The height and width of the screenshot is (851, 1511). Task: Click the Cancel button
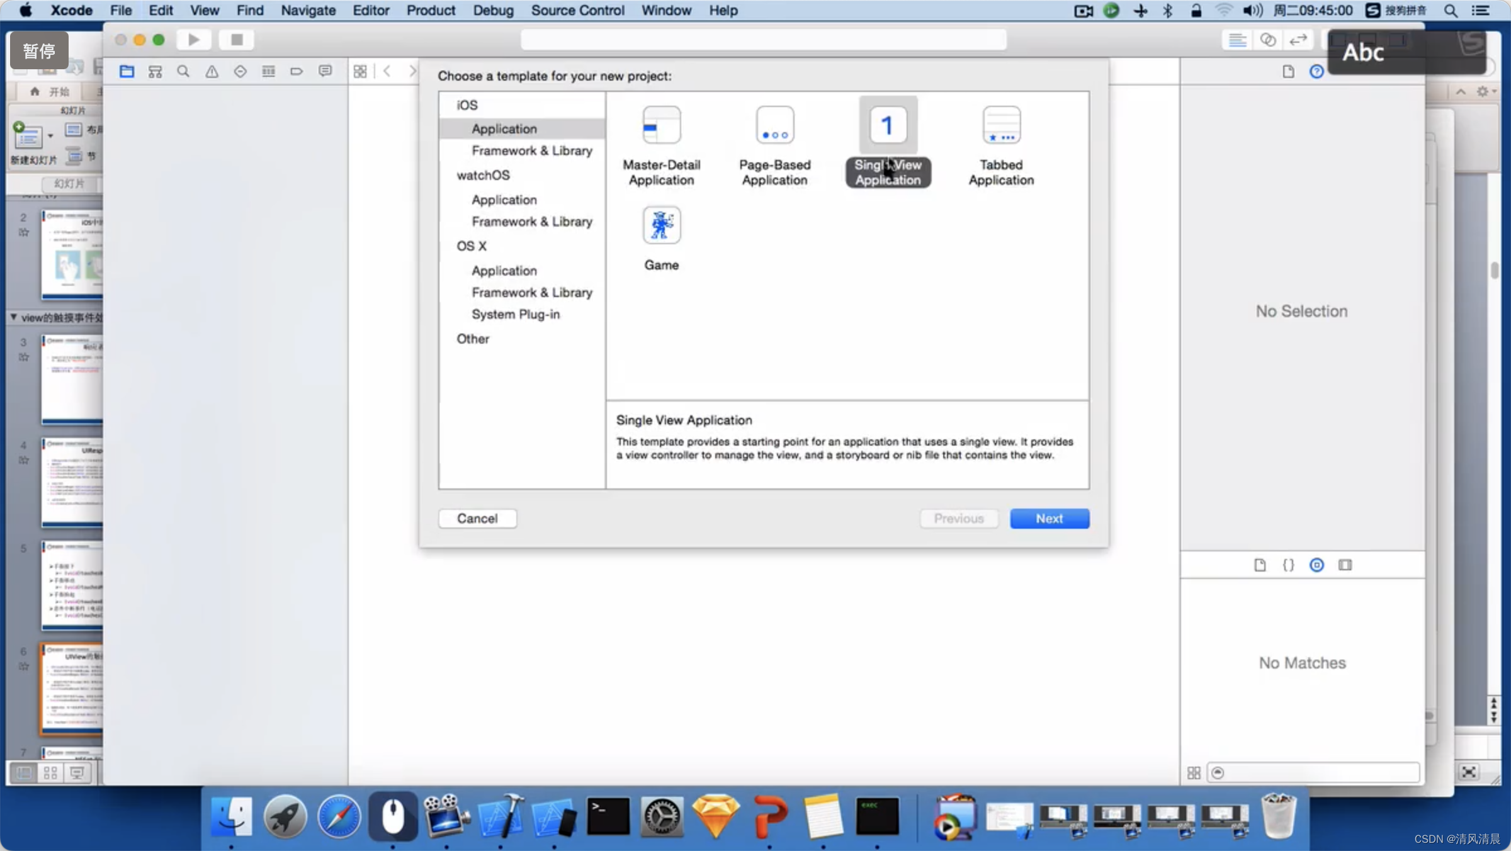pos(477,518)
